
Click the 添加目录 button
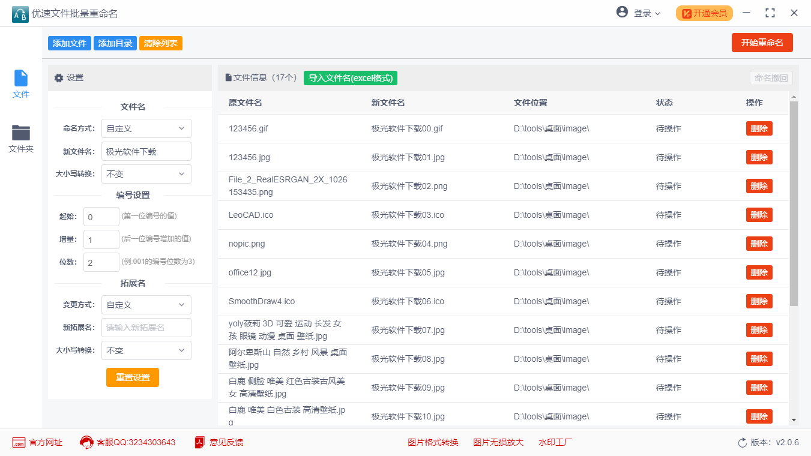point(115,43)
